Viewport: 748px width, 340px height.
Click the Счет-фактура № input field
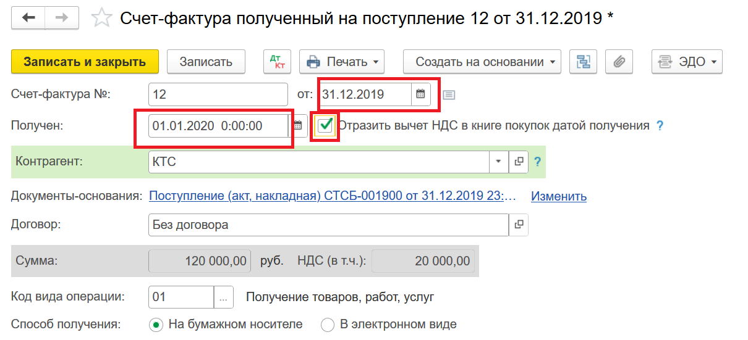coord(218,94)
